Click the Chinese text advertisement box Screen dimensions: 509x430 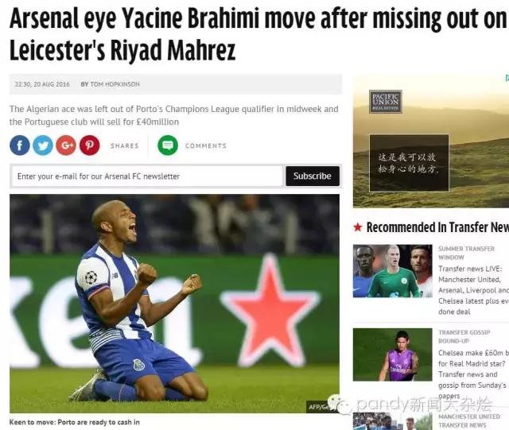(409, 163)
